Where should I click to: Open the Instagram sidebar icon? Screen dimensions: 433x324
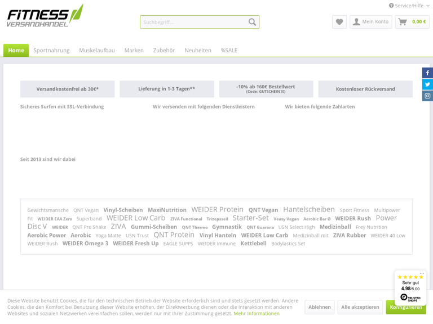coord(427,96)
